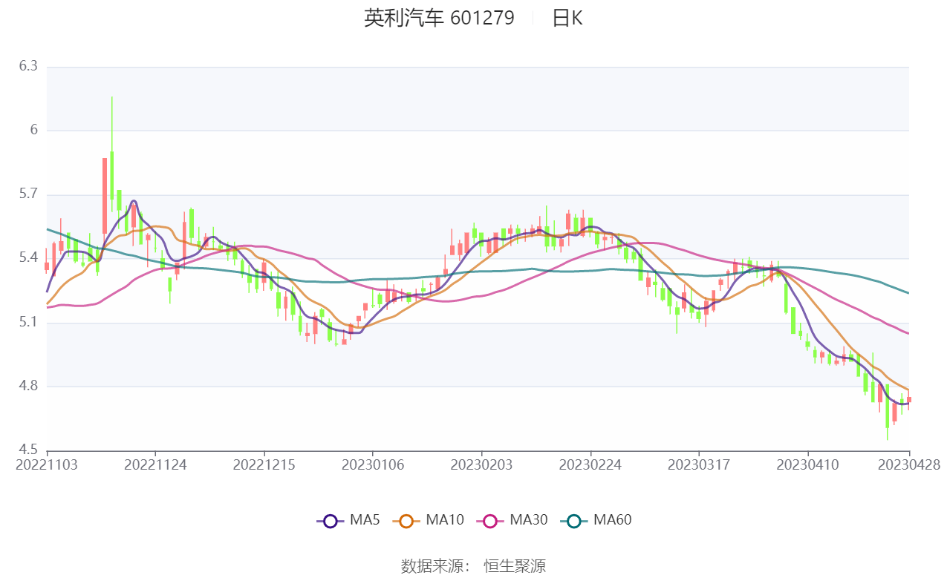Image resolution: width=947 pixels, height=575 pixels.
Task: Hide the MA30 moving average line
Action: pyautogui.click(x=512, y=520)
